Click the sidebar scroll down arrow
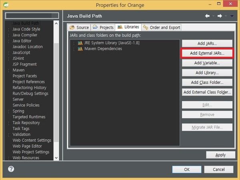 pos(56,158)
